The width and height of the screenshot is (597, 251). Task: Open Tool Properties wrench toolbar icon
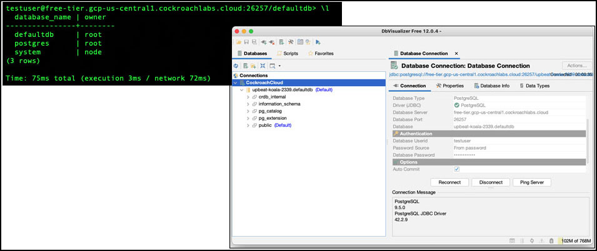pos(291,42)
